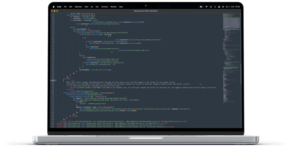Screen dimensions: 292x150
Task: Click the 'raidboxes_purge_cache' string
Action: pyautogui.click(x=97, y=104)
